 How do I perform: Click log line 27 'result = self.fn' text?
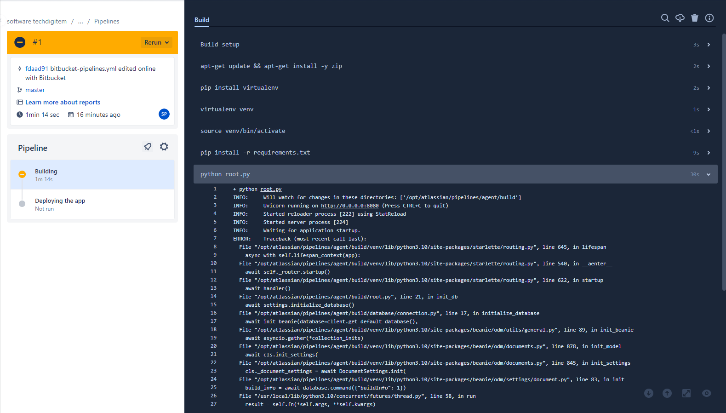pos(310,404)
